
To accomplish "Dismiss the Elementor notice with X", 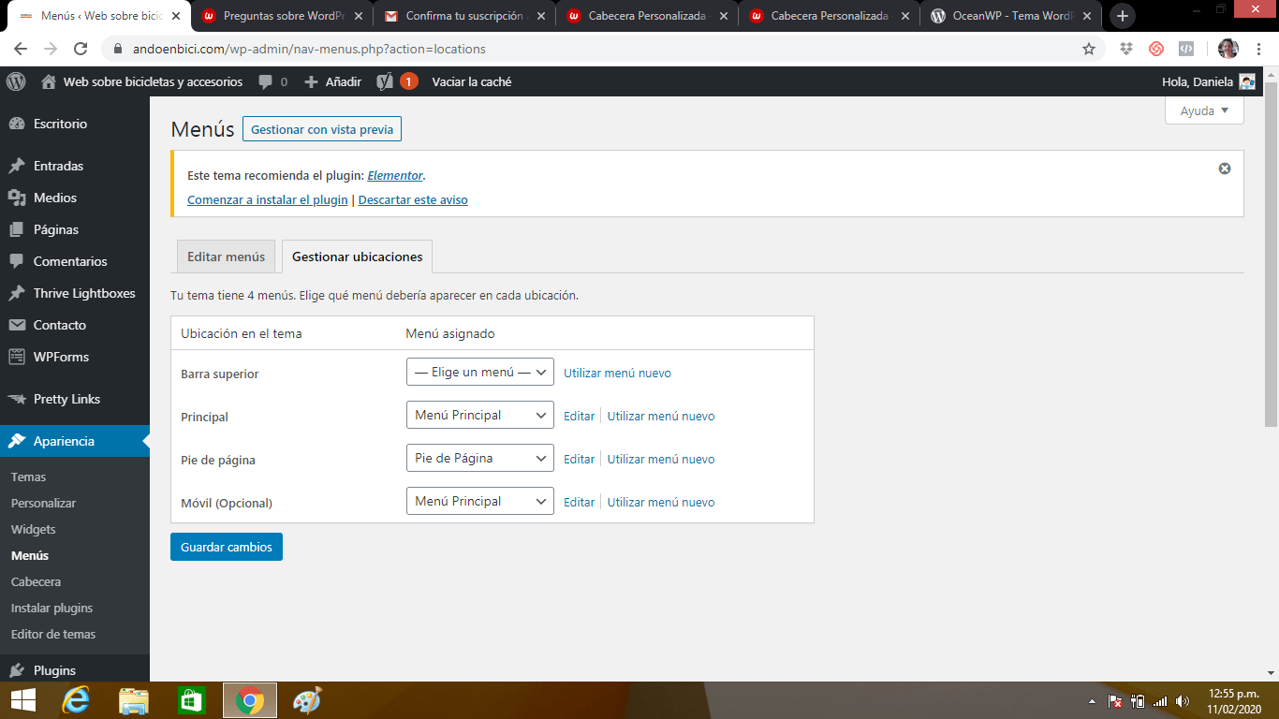I will [x=1225, y=169].
